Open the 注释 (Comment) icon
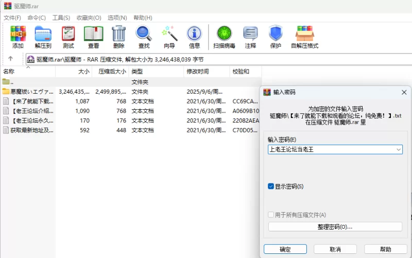This screenshot has width=412, height=258. [x=250, y=33]
